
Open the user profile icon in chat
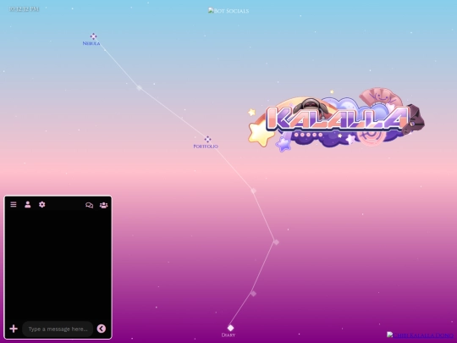pyautogui.click(x=28, y=204)
